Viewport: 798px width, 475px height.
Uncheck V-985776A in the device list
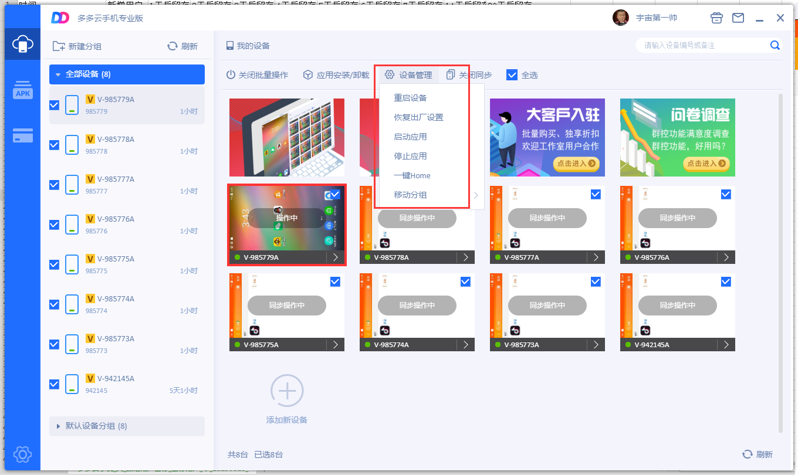(x=54, y=225)
